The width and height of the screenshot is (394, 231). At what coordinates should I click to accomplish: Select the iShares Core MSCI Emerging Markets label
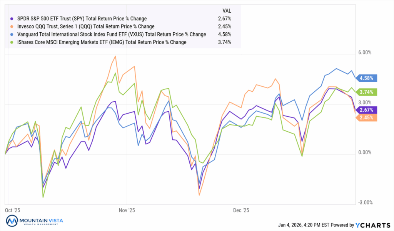click(100, 42)
